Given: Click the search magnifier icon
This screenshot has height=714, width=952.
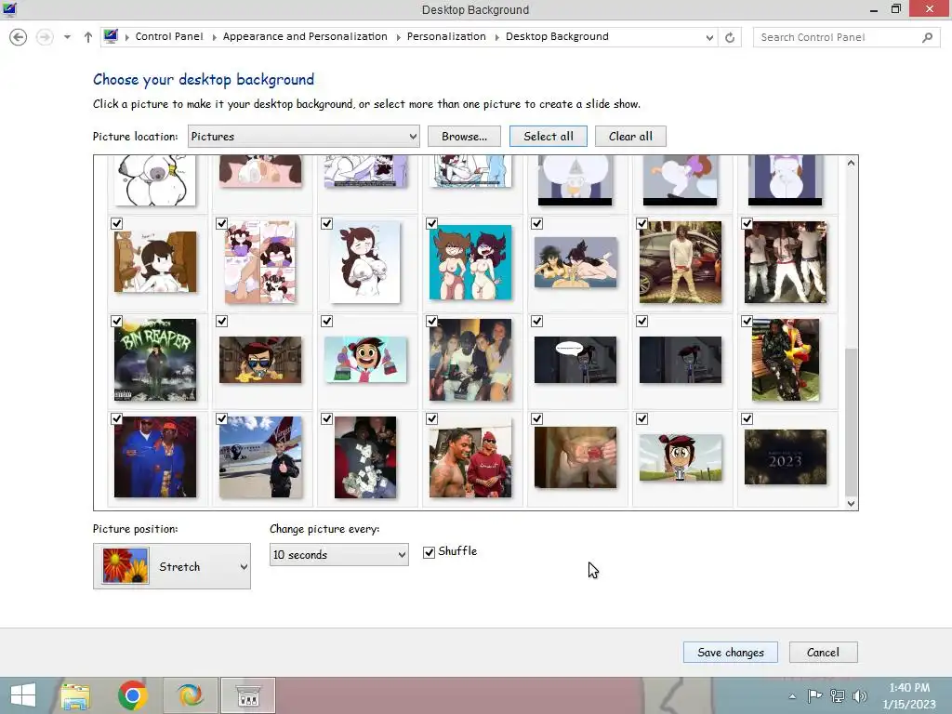Looking at the screenshot, I should click(x=927, y=37).
